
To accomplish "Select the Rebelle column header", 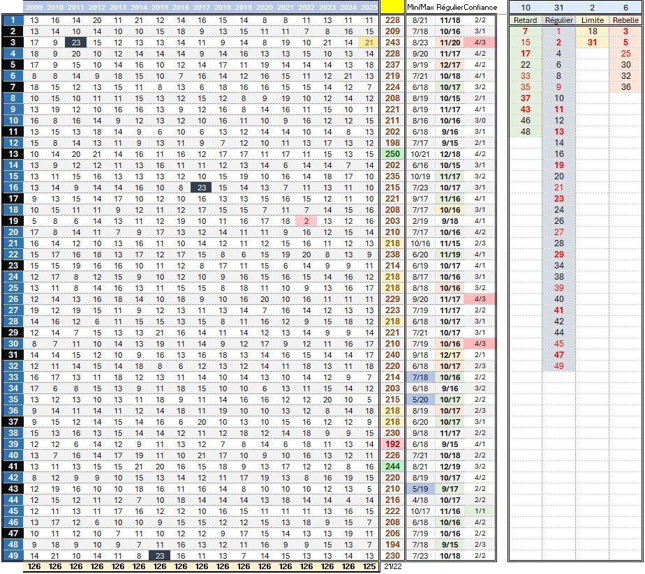I will [x=625, y=20].
